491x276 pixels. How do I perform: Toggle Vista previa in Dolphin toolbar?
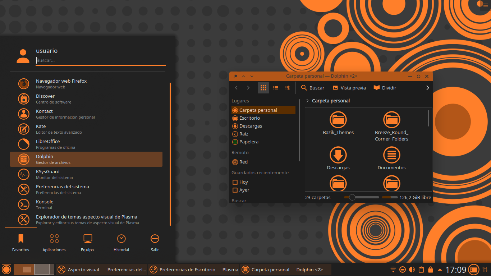349,88
